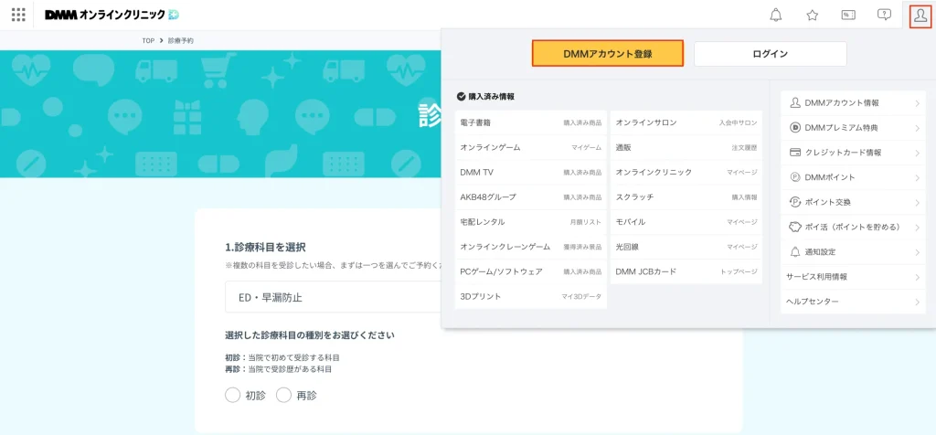
Task: Open the services grid menu icon
Action: tap(18, 15)
